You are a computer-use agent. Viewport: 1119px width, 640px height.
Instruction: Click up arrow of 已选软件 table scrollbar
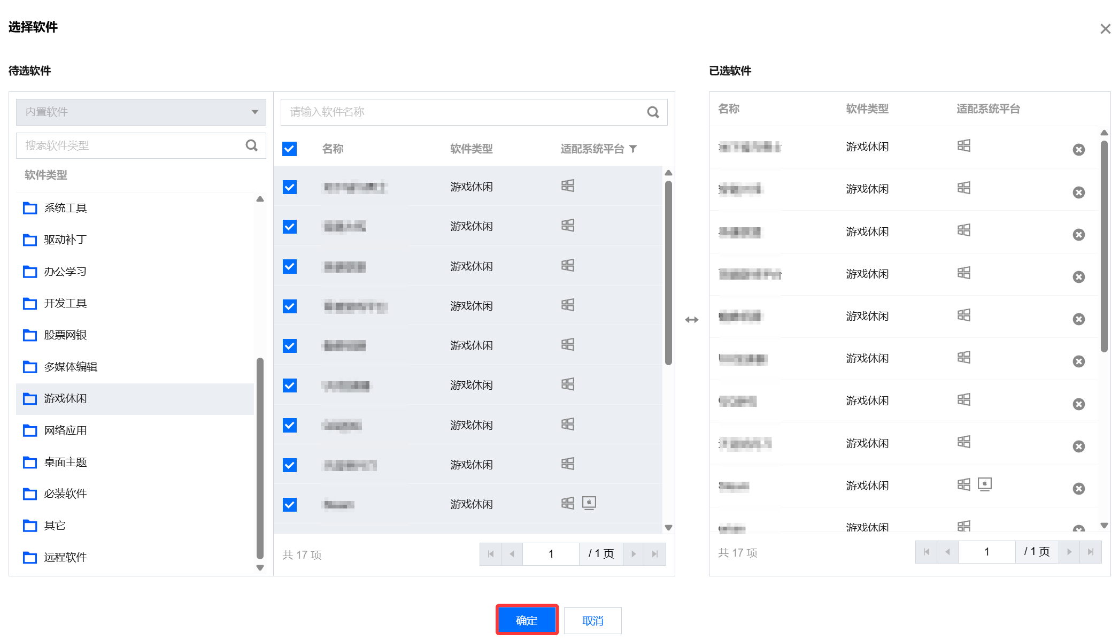1105,133
